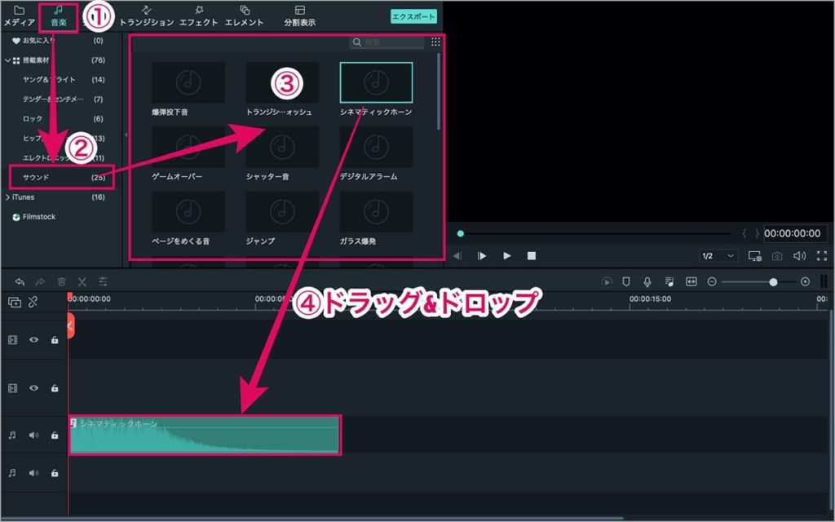Click the library vertical scrollbar

(x=438, y=91)
